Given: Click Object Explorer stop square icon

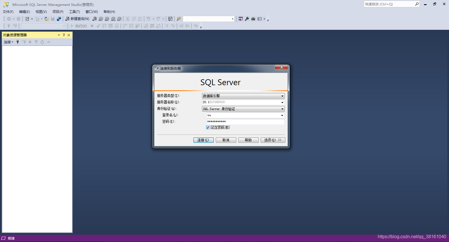Looking at the screenshot, I should pos(30,42).
